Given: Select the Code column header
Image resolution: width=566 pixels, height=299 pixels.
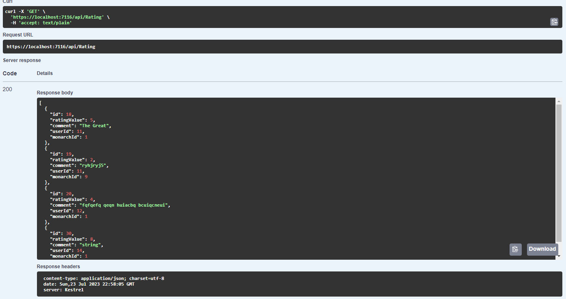Looking at the screenshot, I should (9, 73).
